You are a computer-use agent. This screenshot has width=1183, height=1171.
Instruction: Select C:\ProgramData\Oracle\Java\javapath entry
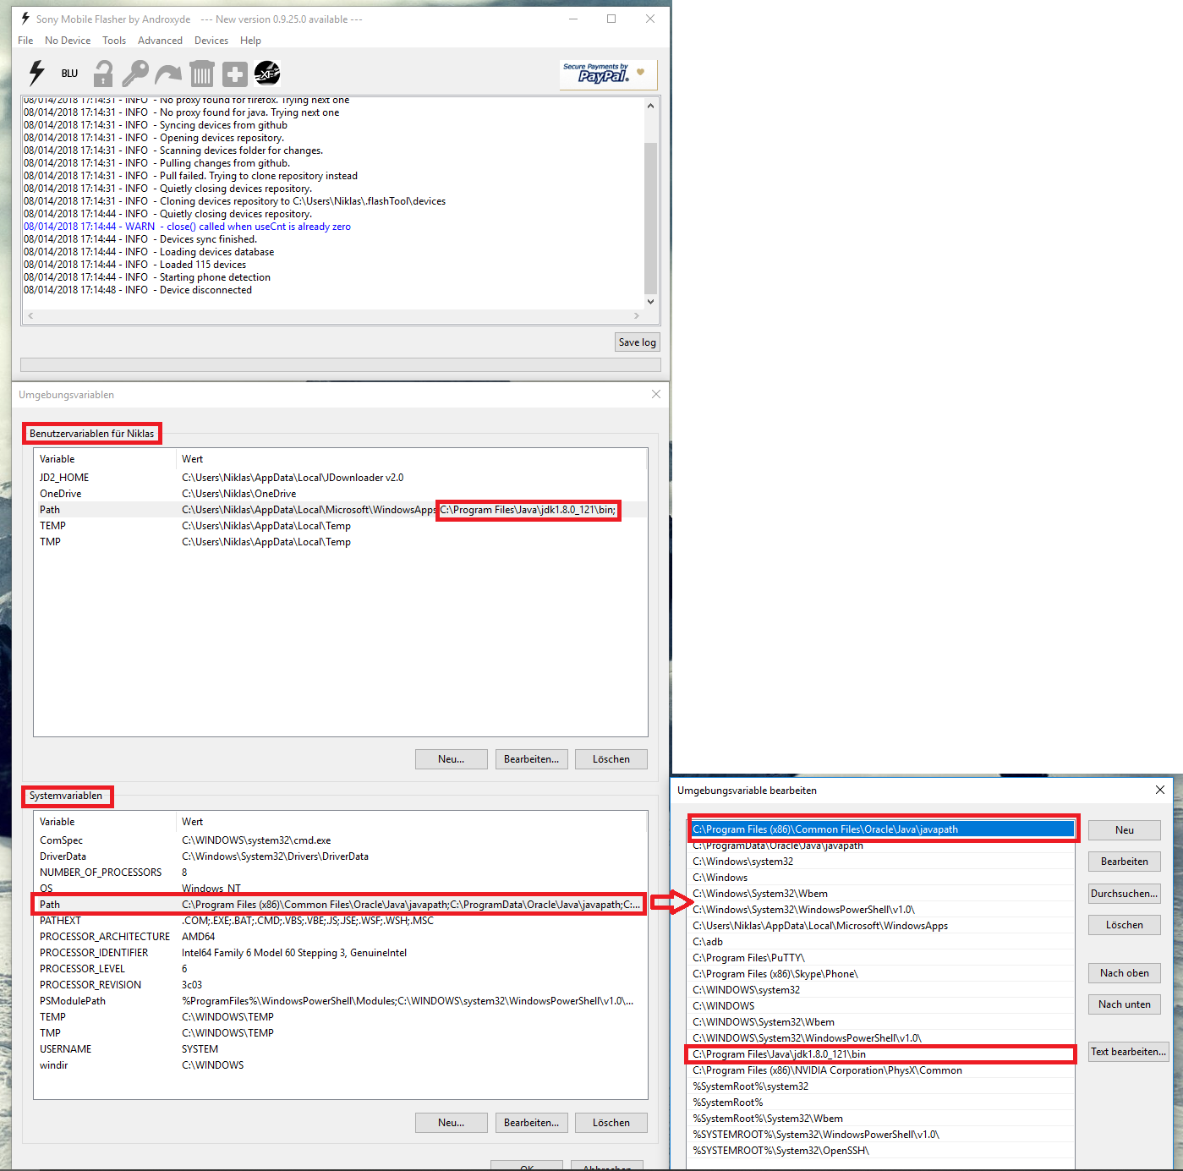click(x=880, y=845)
